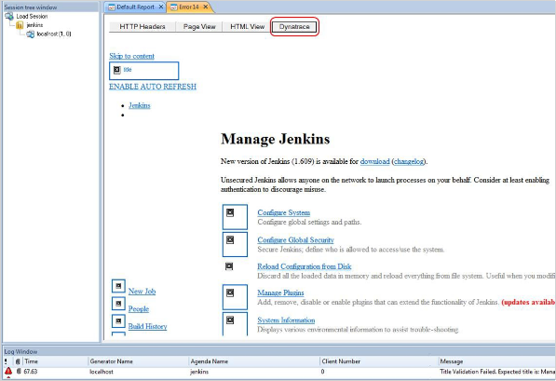556x381 pixels.
Task: Click the 67.63 time value in log
Action: (x=31, y=372)
